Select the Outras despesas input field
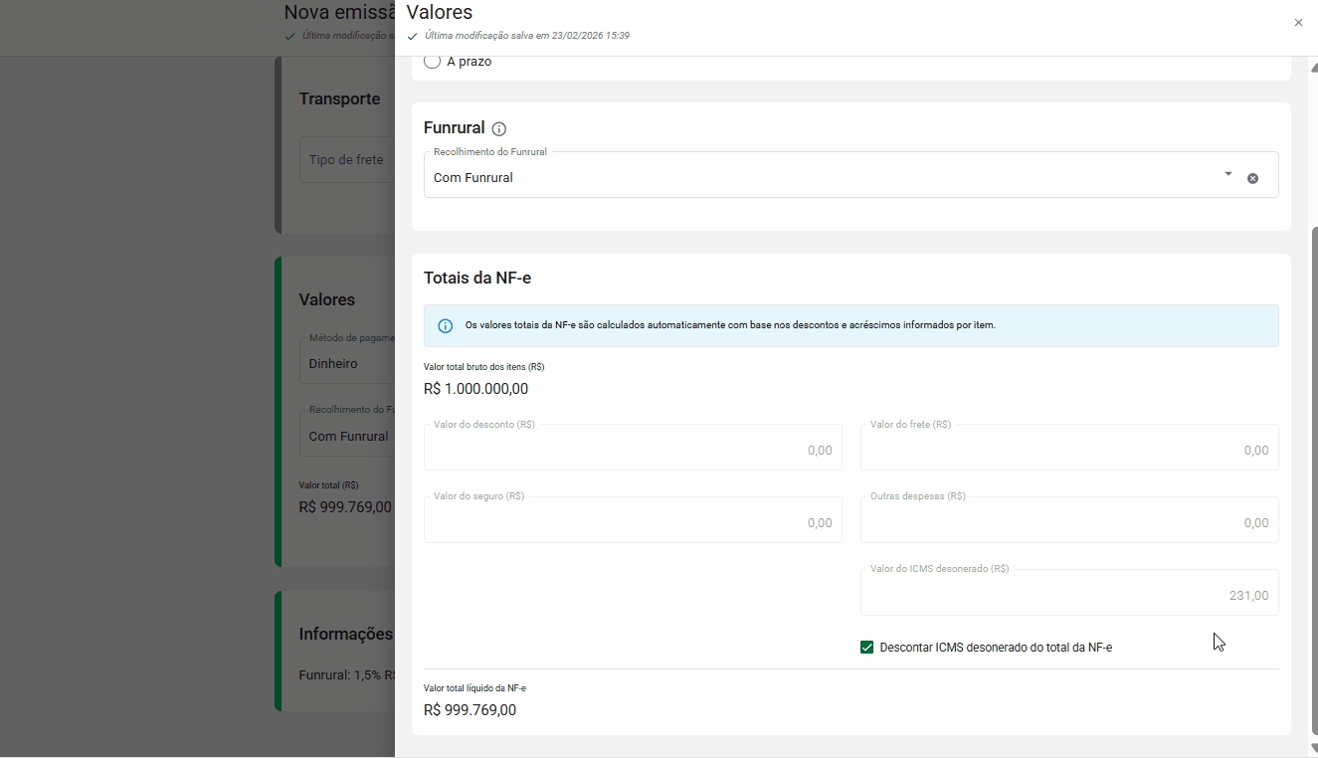Screen dimensions: 1318x758 [1069, 522]
